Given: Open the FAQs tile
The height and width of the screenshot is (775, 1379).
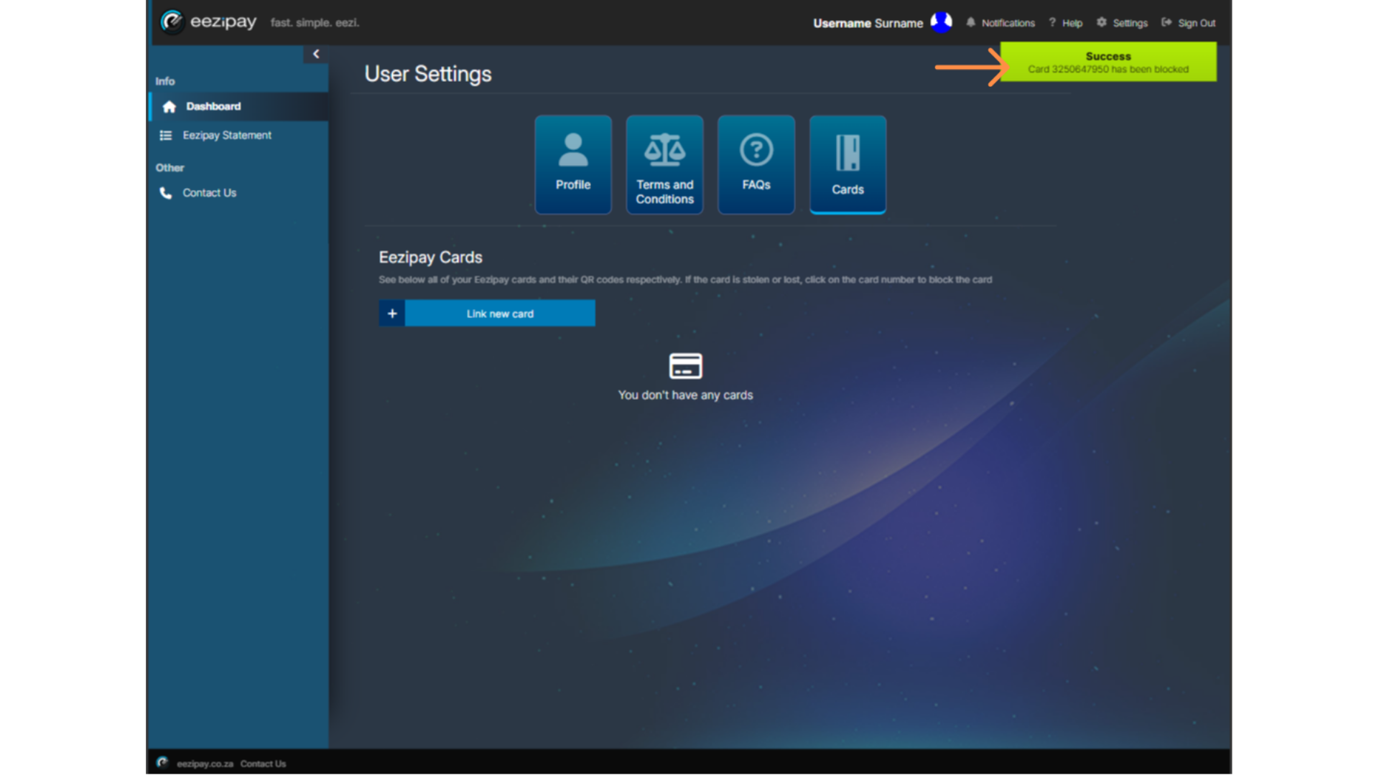Looking at the screenshot, I should click(x=756, y=164).
